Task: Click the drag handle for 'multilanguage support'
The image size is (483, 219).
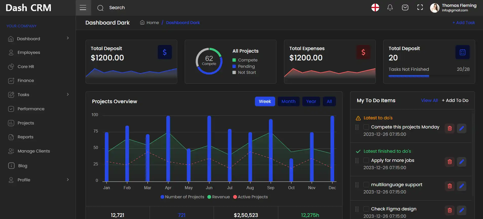Action: (x=357, y=185)
